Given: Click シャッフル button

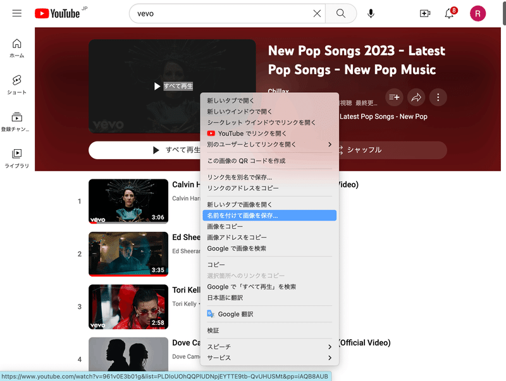Looking at the screenshot, I should click(x=392, y=150).
